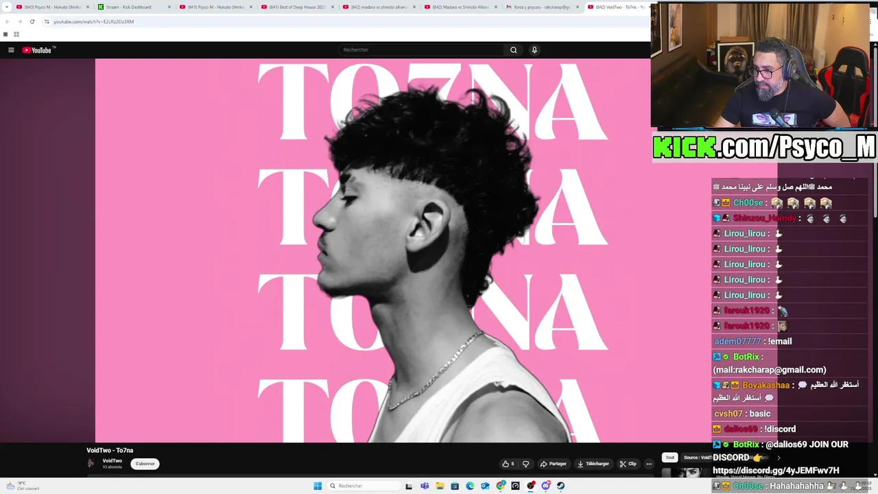878x494 pixels.
Task: Click the cvsh07 'basic' chat message
Action: click(759, 414)
